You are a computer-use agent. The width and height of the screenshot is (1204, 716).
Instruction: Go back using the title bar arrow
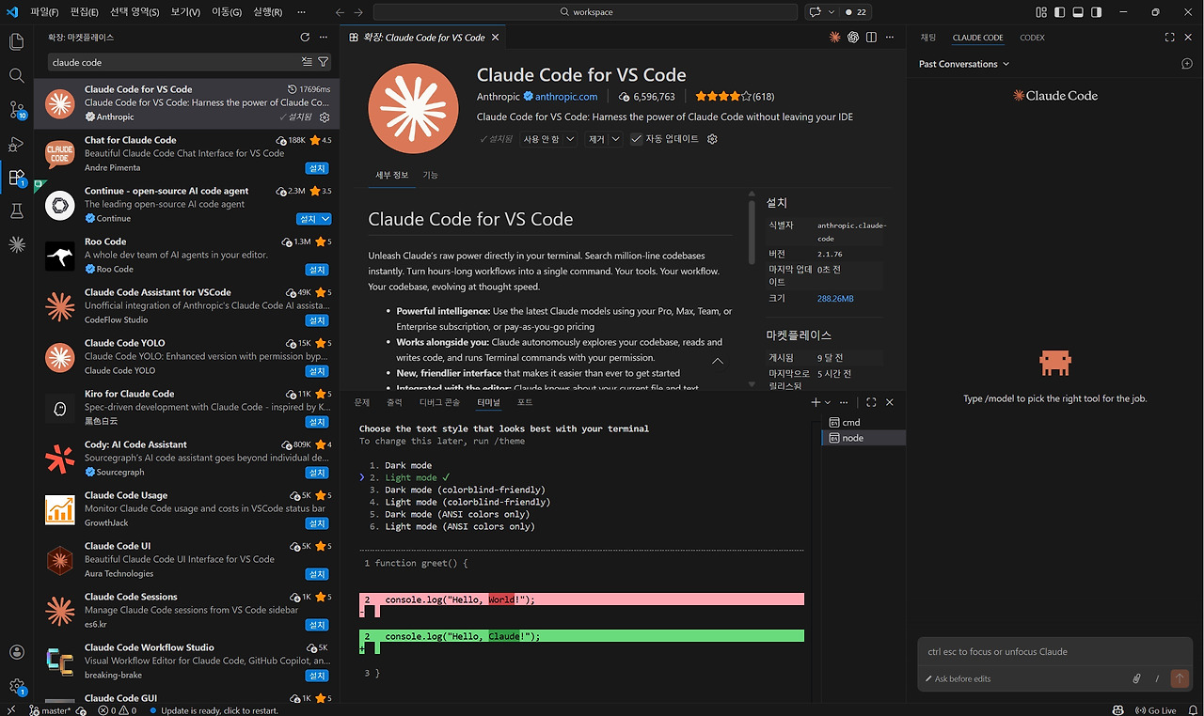tap(340, 12)
